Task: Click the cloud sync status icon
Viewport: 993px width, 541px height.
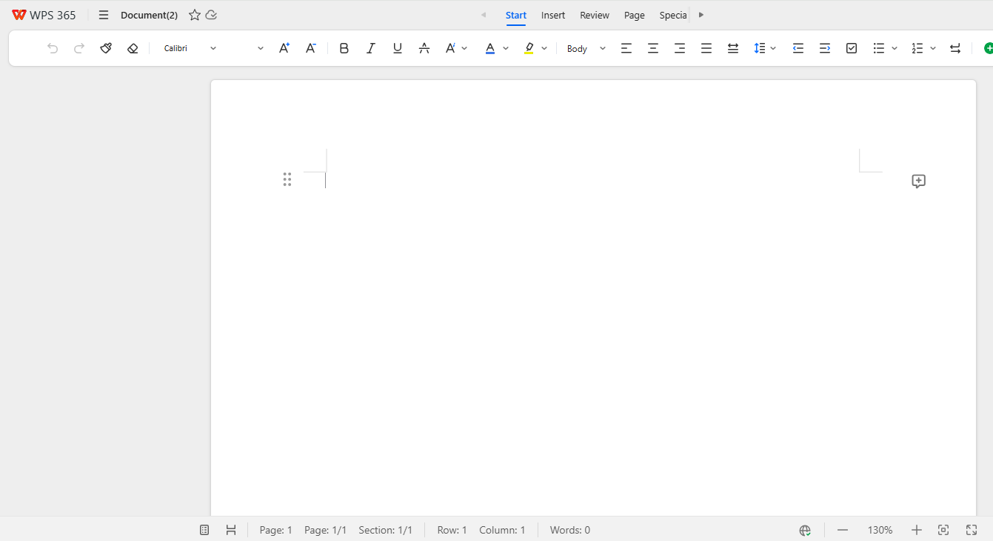Action: [x=211, y=15]
